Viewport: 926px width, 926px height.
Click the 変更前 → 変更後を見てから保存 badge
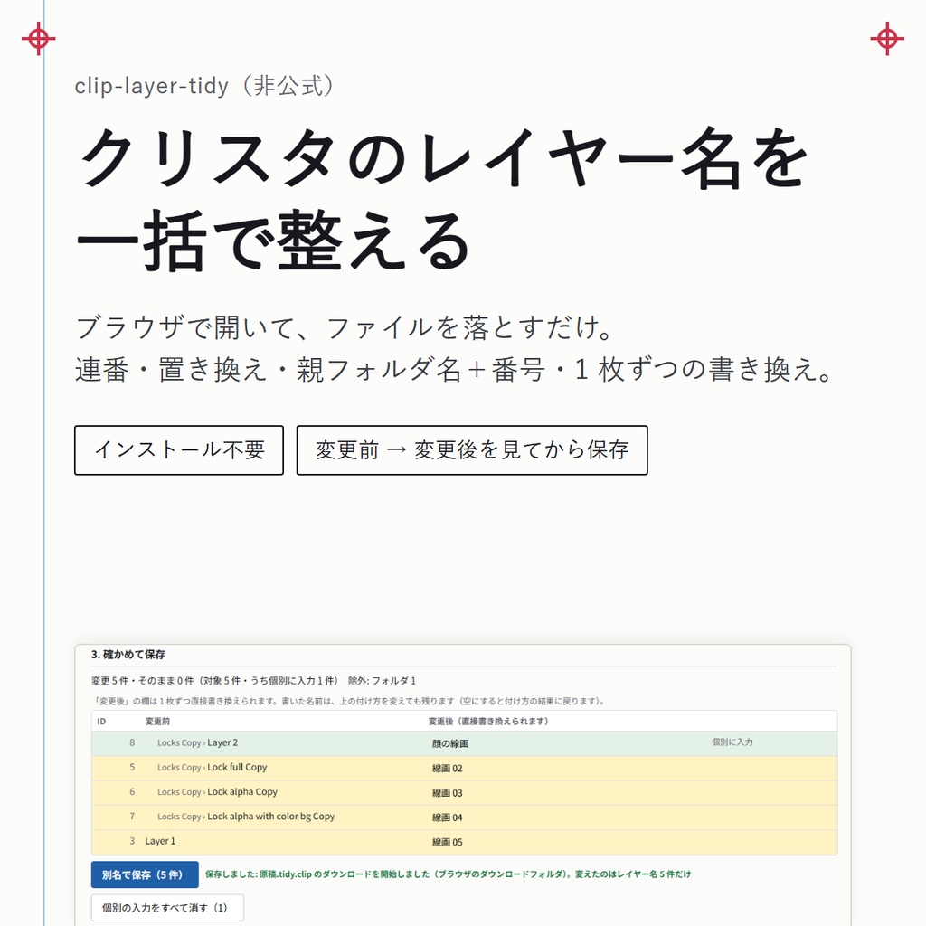click(472, 450)
